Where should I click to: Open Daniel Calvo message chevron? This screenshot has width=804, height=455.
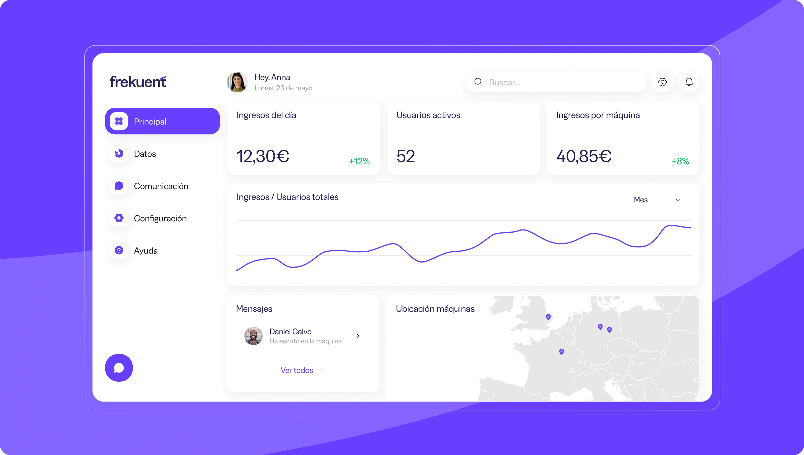(x=358, y=336)
